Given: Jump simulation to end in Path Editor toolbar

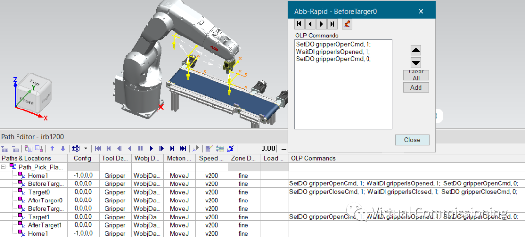Looking at the screenshot, I should [183, 148].
